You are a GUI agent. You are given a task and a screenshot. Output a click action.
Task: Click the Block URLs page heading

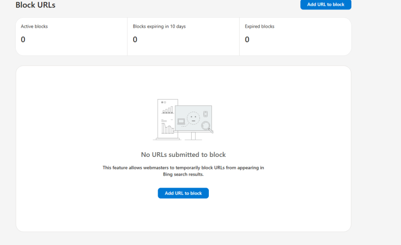point(36,5)
